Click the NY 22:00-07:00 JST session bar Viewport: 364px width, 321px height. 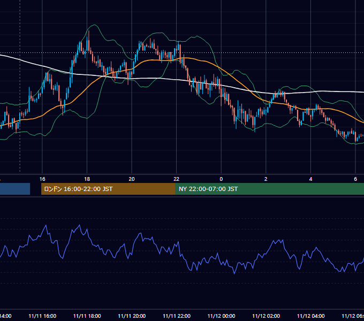[269, 189]
